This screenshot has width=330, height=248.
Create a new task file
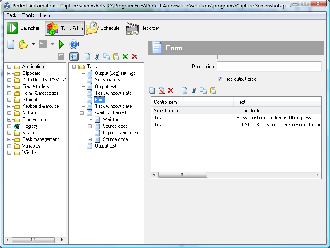pyautogui.click(x=11, y=44)
